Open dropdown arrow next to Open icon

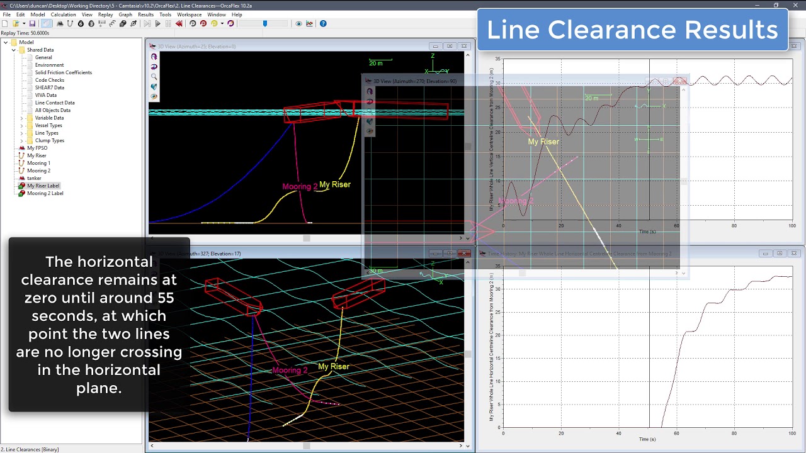[x=24, y=23]
